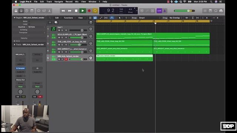This screenshot has width=237, height=133.
Task: Open Smart Controls dial icon
Action: 39,11
